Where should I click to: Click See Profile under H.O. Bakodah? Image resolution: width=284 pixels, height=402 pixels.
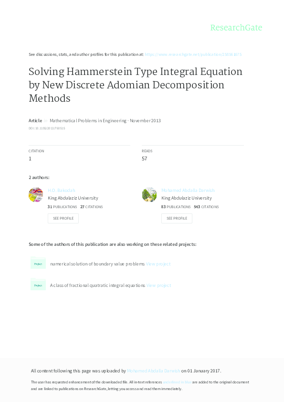(x=63, y=218)
